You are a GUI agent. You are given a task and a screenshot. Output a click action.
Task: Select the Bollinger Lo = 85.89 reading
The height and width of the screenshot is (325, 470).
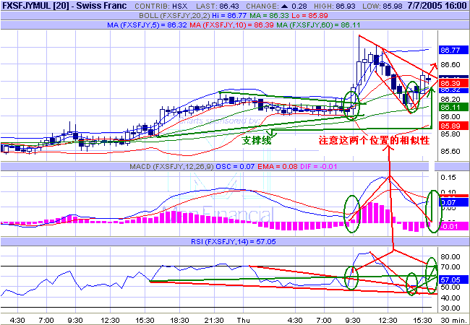pos(309,16)
